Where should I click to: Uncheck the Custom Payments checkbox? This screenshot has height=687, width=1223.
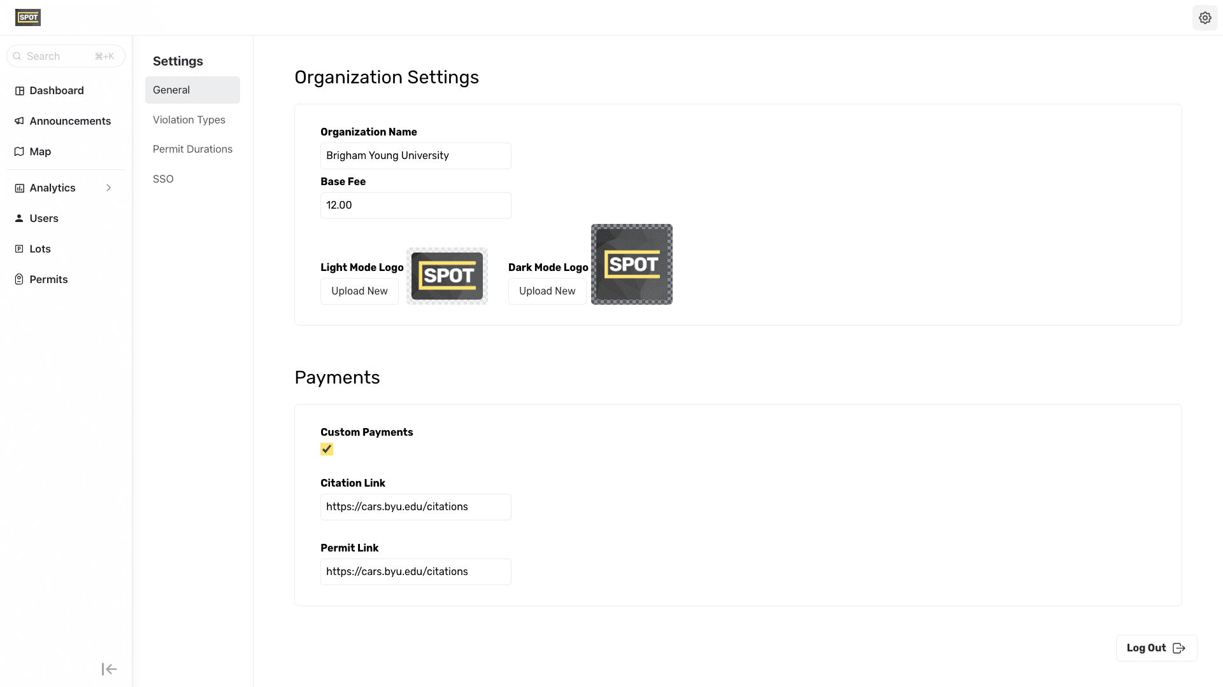click(327, 449)
